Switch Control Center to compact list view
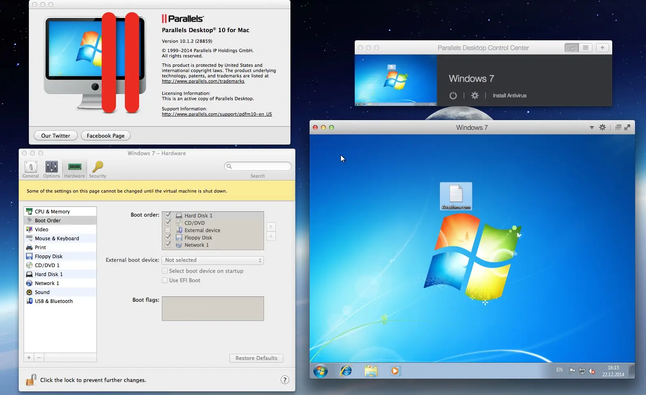Screen dimensions: 646x395 (585, 48)
